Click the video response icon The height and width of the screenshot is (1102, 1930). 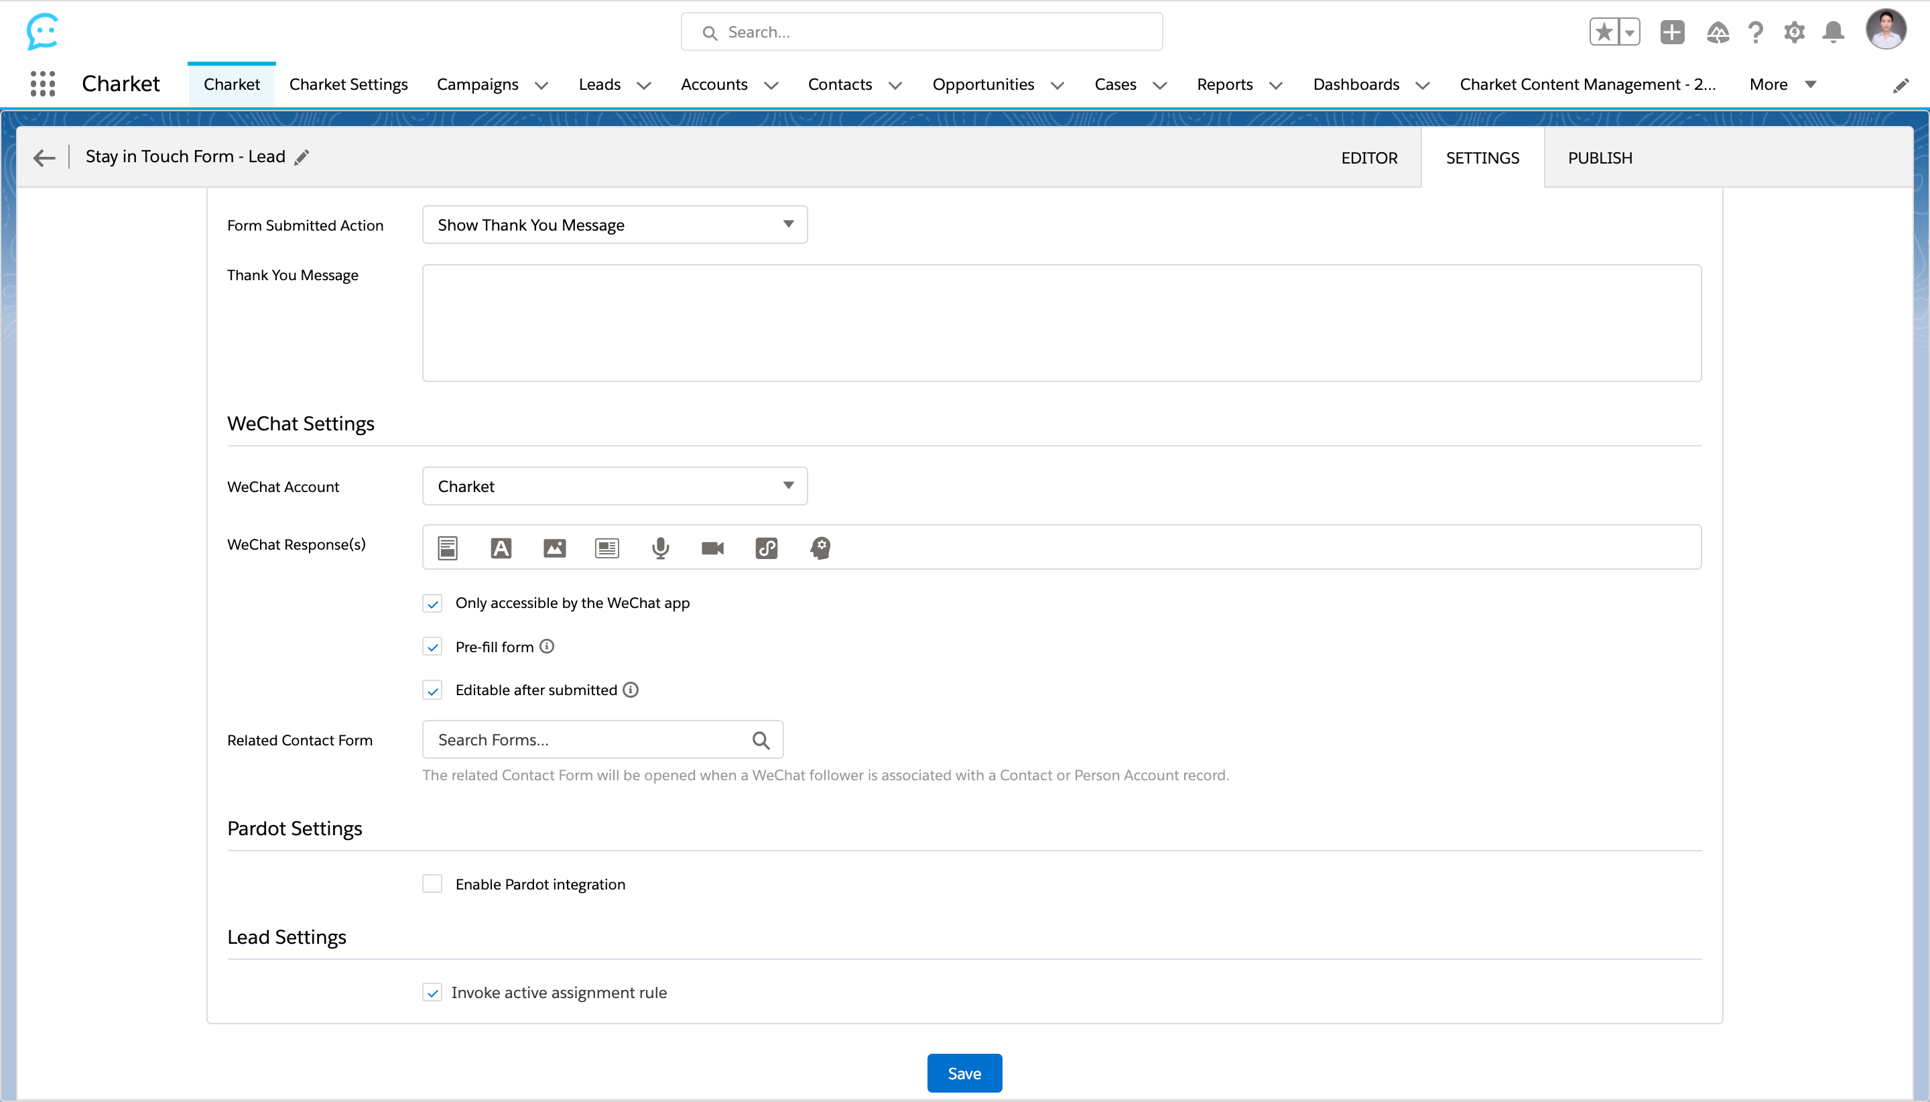712,548
